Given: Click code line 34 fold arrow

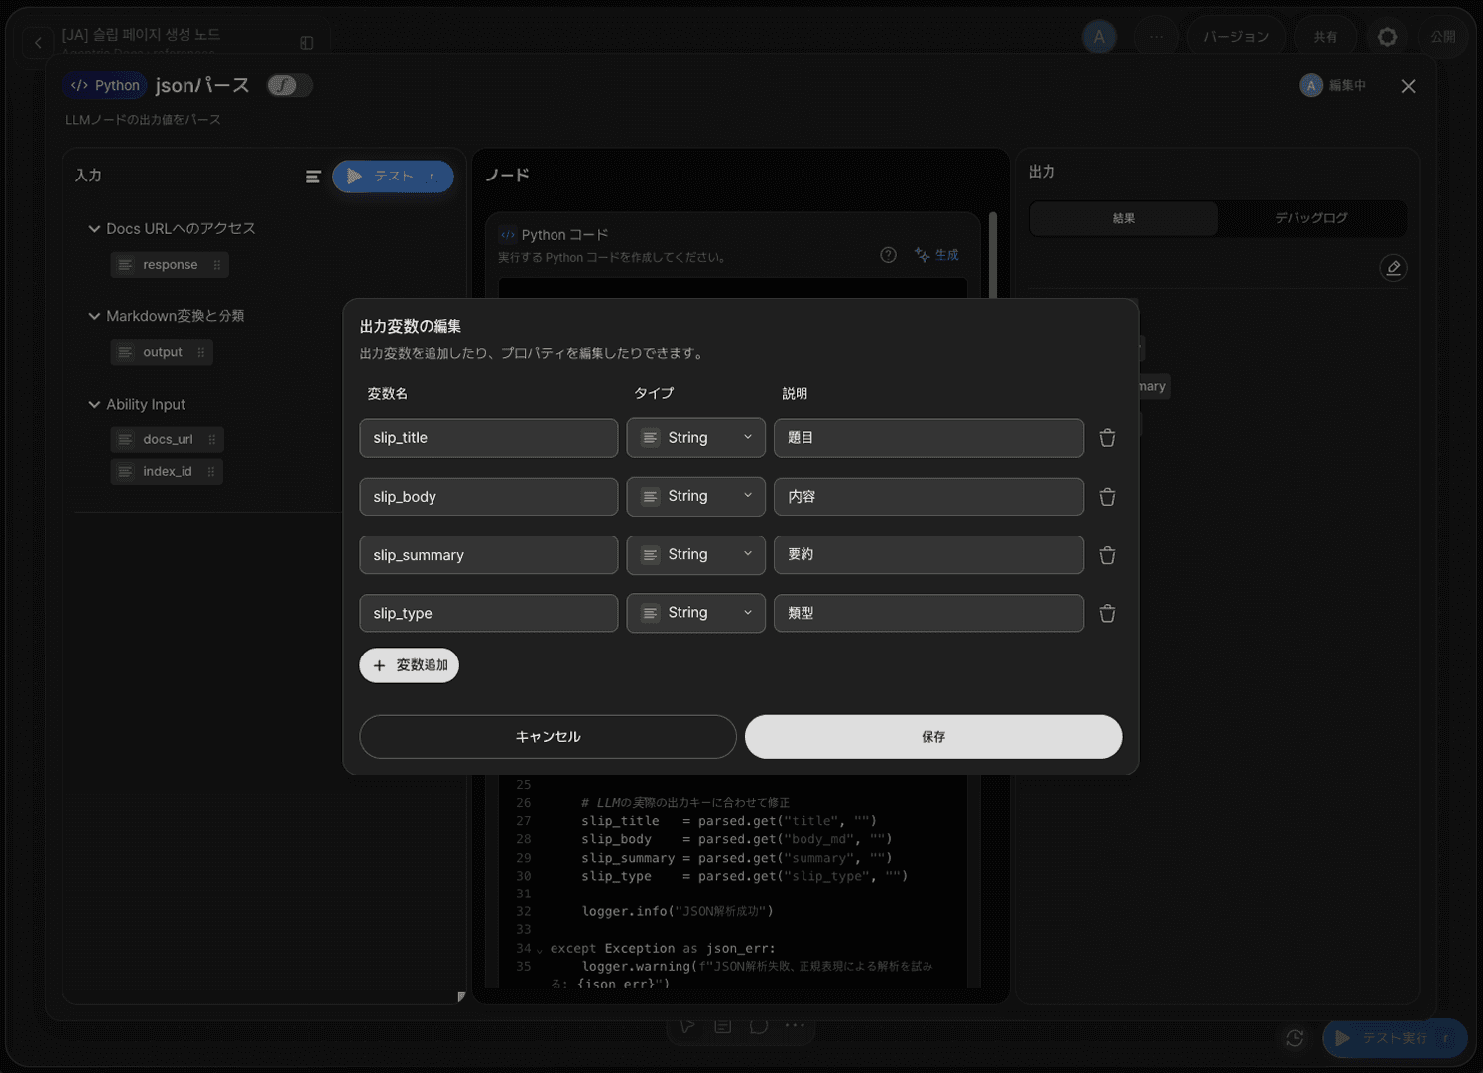Looking at the screenshot, I should [x=540, y=950].
